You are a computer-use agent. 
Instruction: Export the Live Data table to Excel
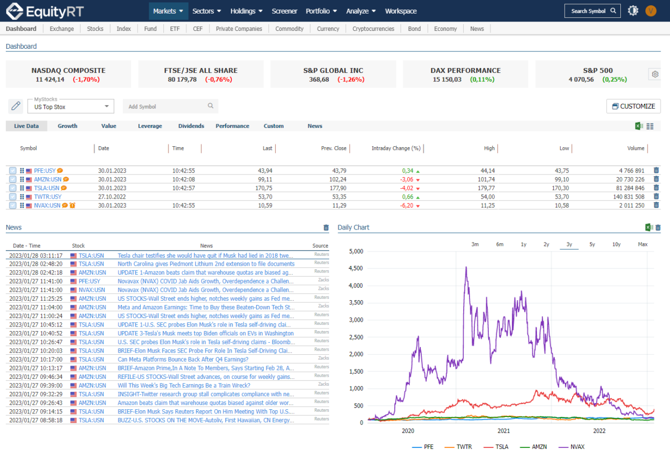pos(638,126)
